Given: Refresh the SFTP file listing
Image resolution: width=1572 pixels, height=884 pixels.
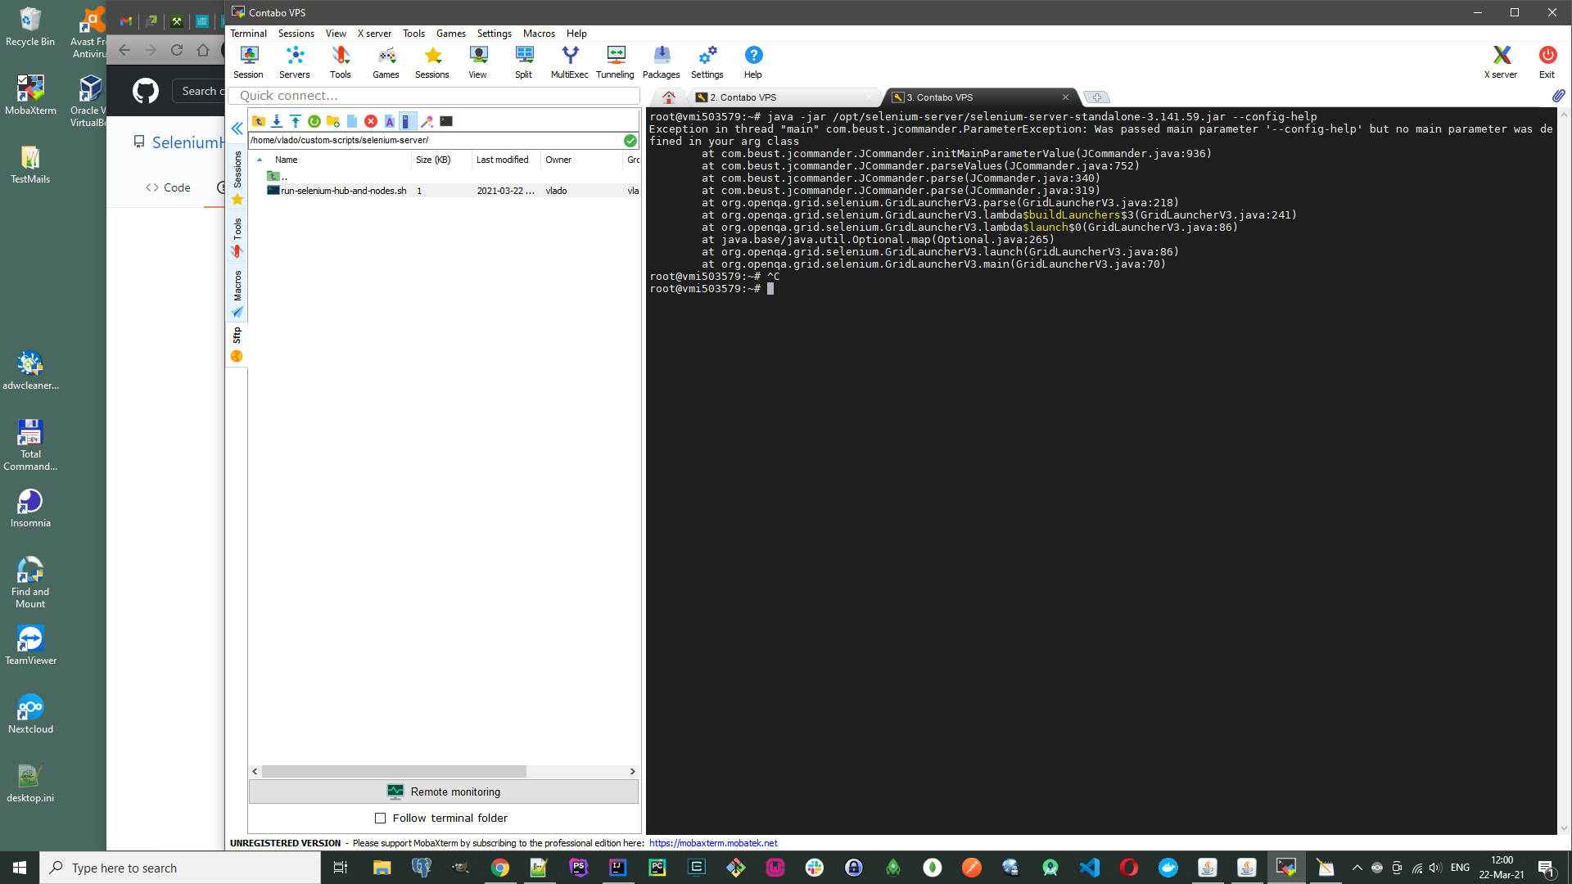Looking at the screenshot, I should pos(314,121).
